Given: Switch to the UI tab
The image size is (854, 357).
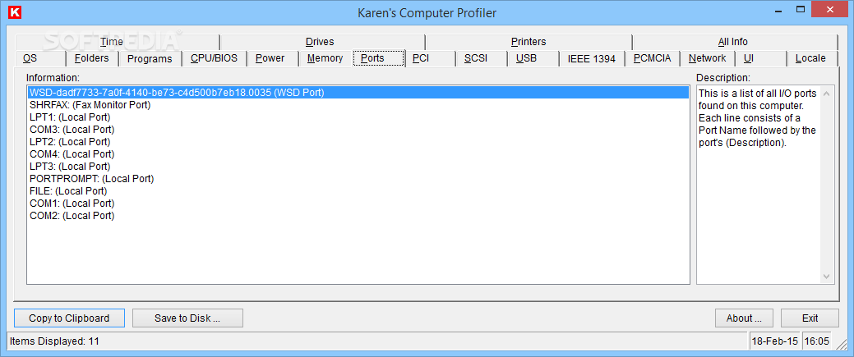Looking at the screenshot, I should 761,58.
